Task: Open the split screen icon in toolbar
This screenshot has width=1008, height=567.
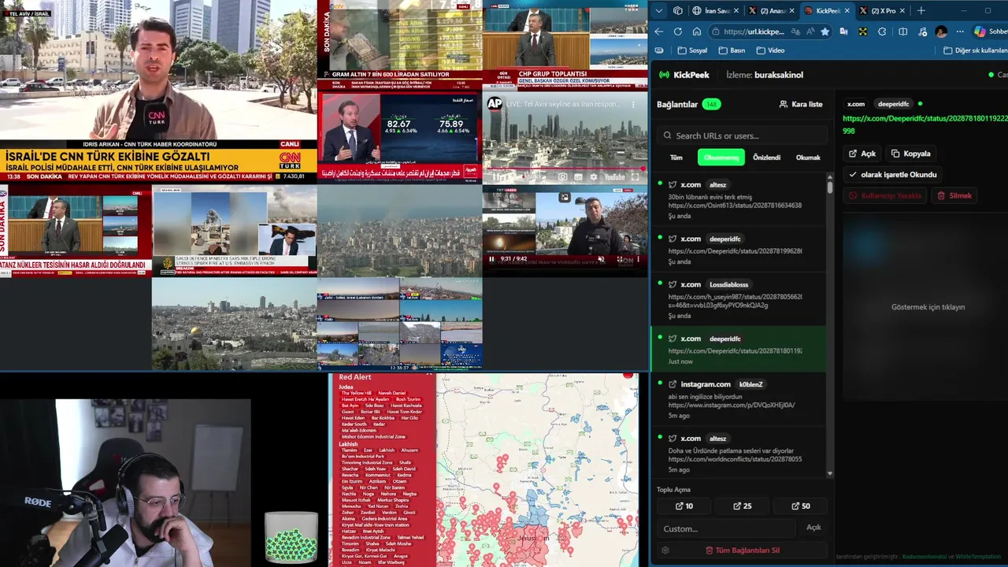Action: tap(902, 31)
